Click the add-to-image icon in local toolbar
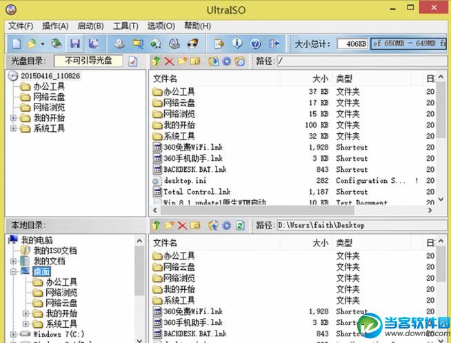The height and width of the screenshot is (343, 451). [x=213, y=225]
